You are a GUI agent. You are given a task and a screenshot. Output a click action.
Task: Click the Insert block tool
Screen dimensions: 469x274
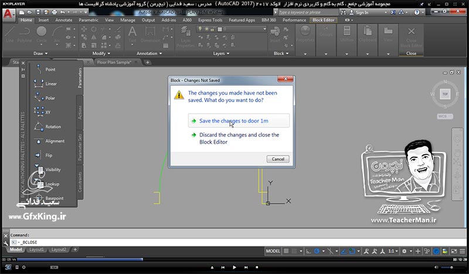click(275, 35)
